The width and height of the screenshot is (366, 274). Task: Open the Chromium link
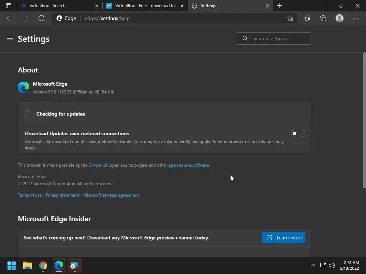[98, 165]
